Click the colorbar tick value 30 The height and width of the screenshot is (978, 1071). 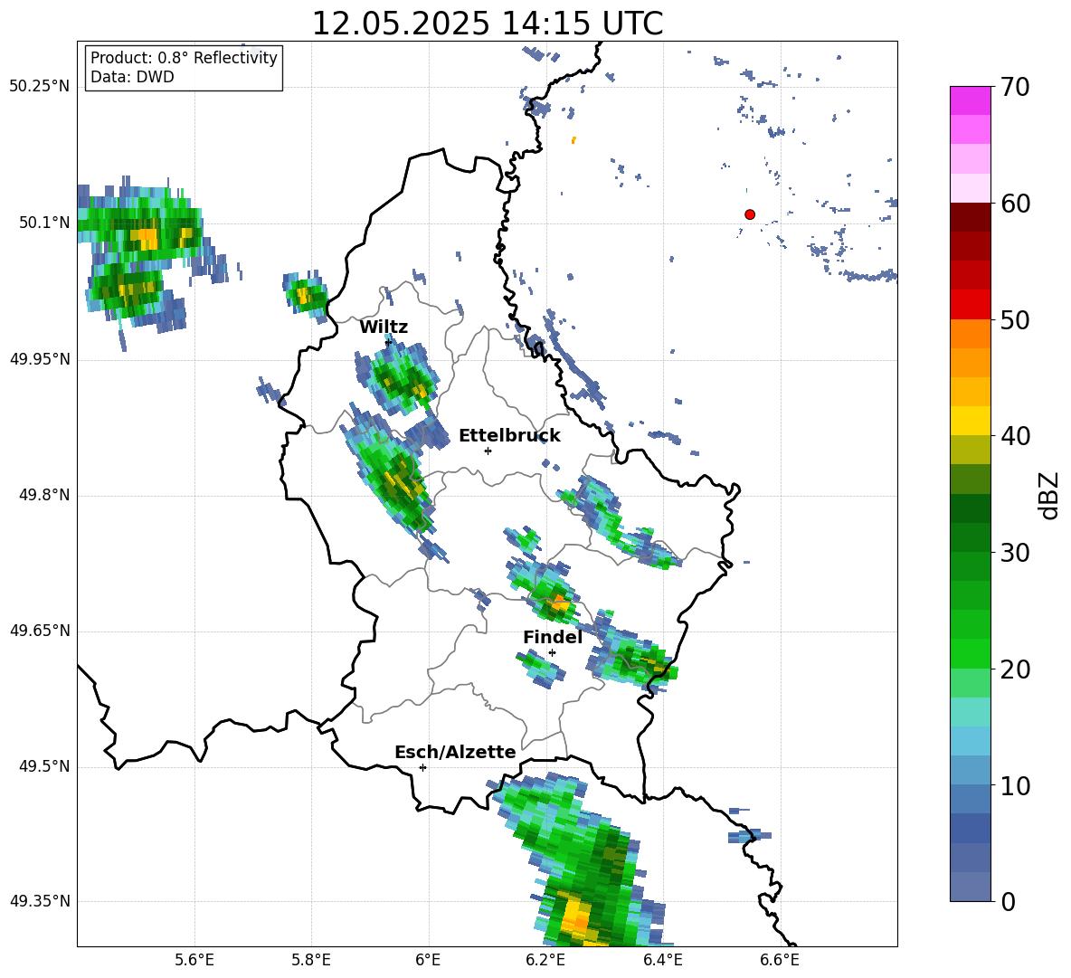pos(1016,553)
